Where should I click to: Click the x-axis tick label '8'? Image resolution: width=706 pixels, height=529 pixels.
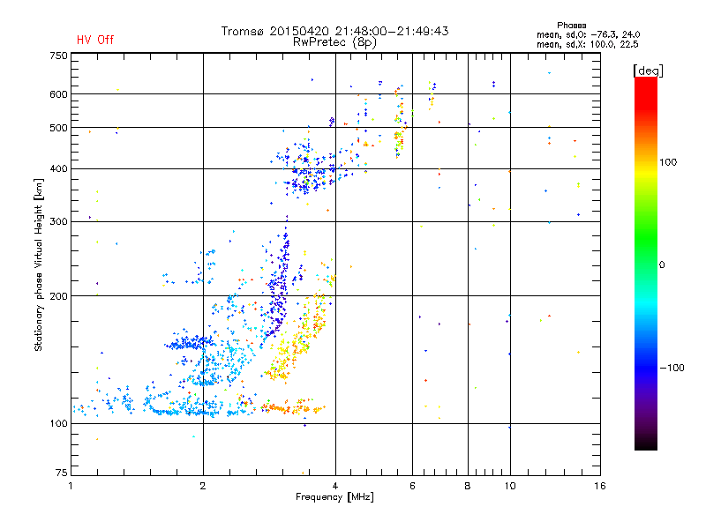tap(468, 486)
